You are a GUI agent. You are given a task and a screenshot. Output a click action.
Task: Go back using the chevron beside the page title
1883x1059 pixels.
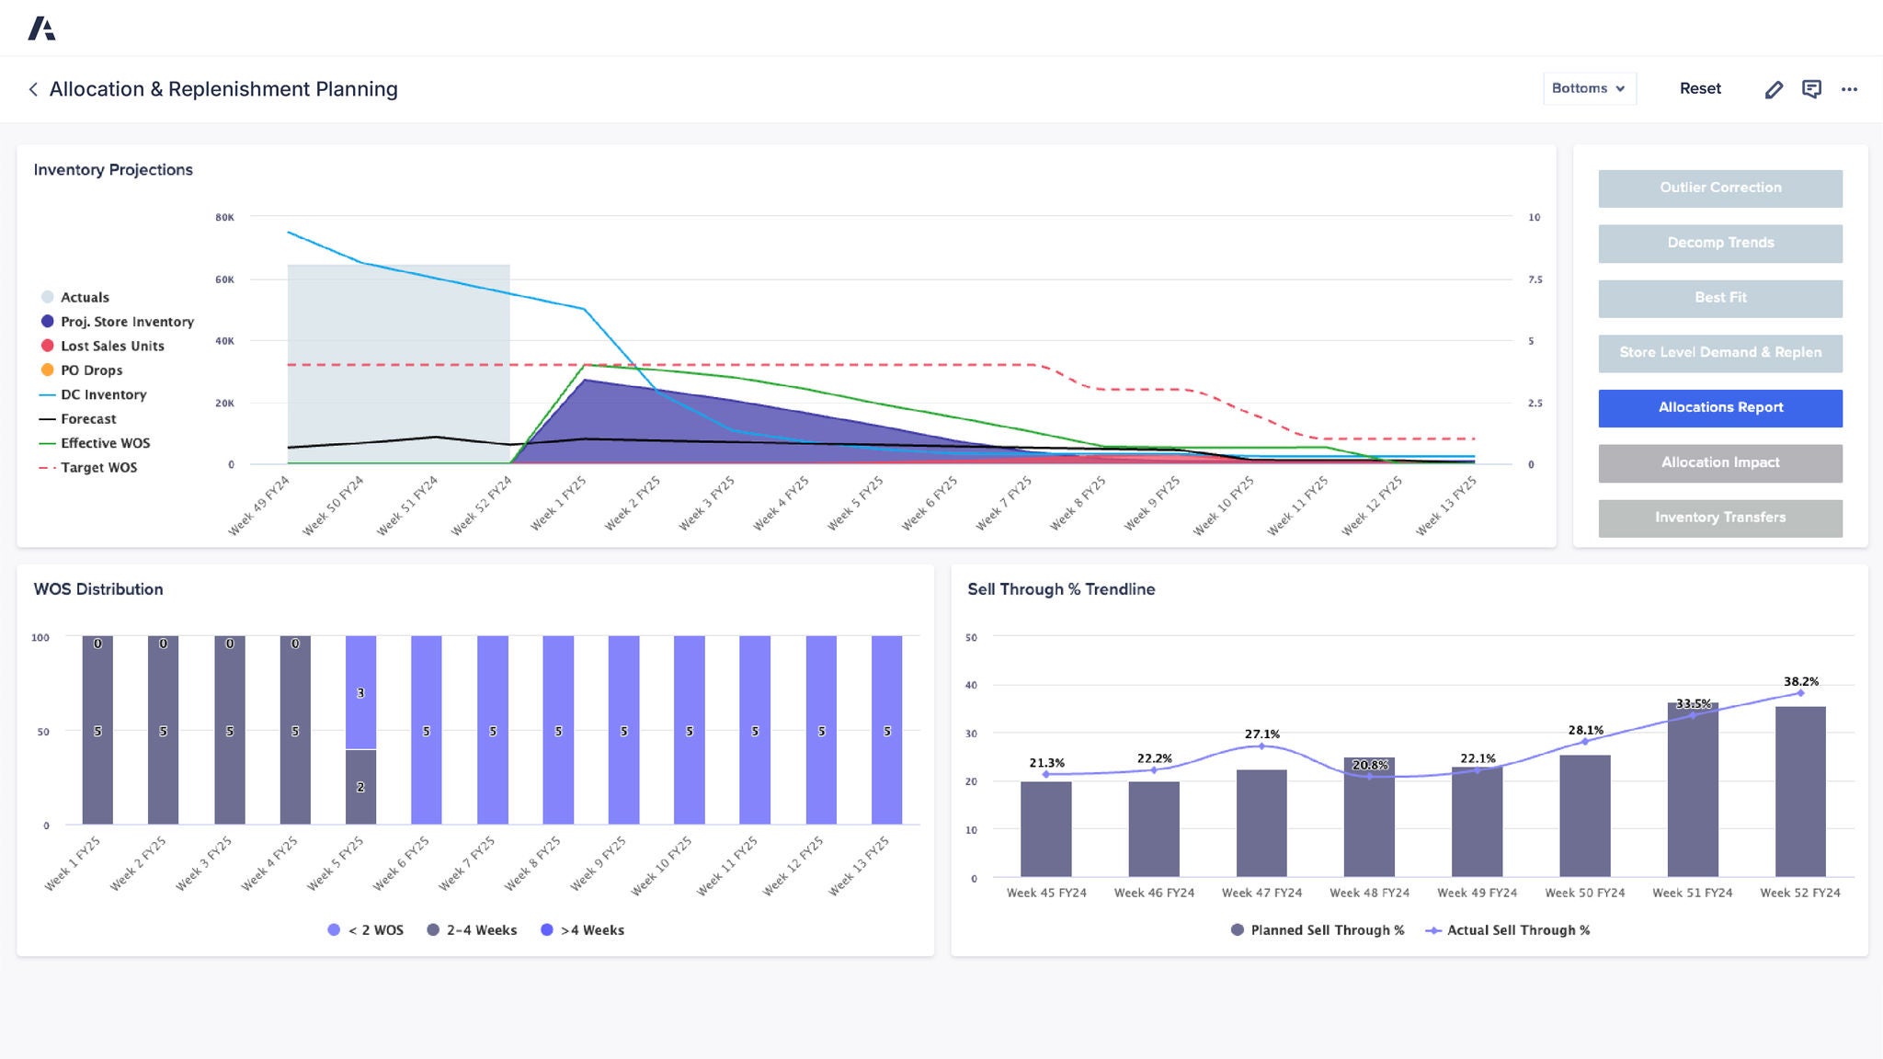click(x=33, y=88)
